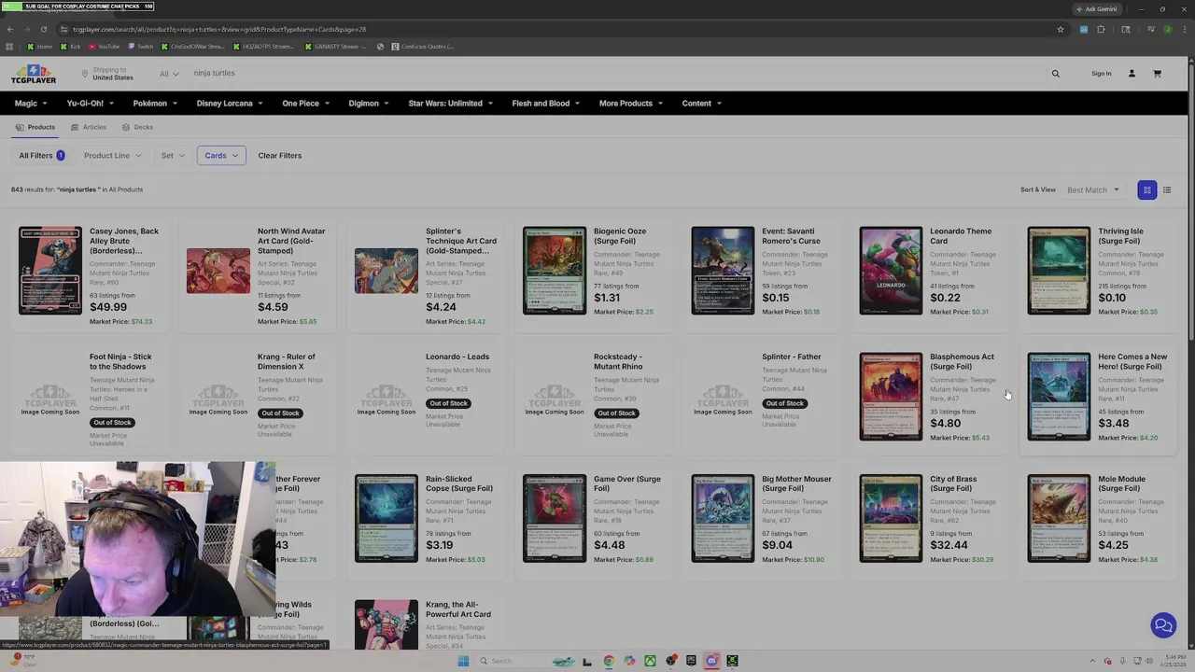The width and height of the screenshot is (1195, 672).
Task: Switch to grid view icon
Action: 1147,190
